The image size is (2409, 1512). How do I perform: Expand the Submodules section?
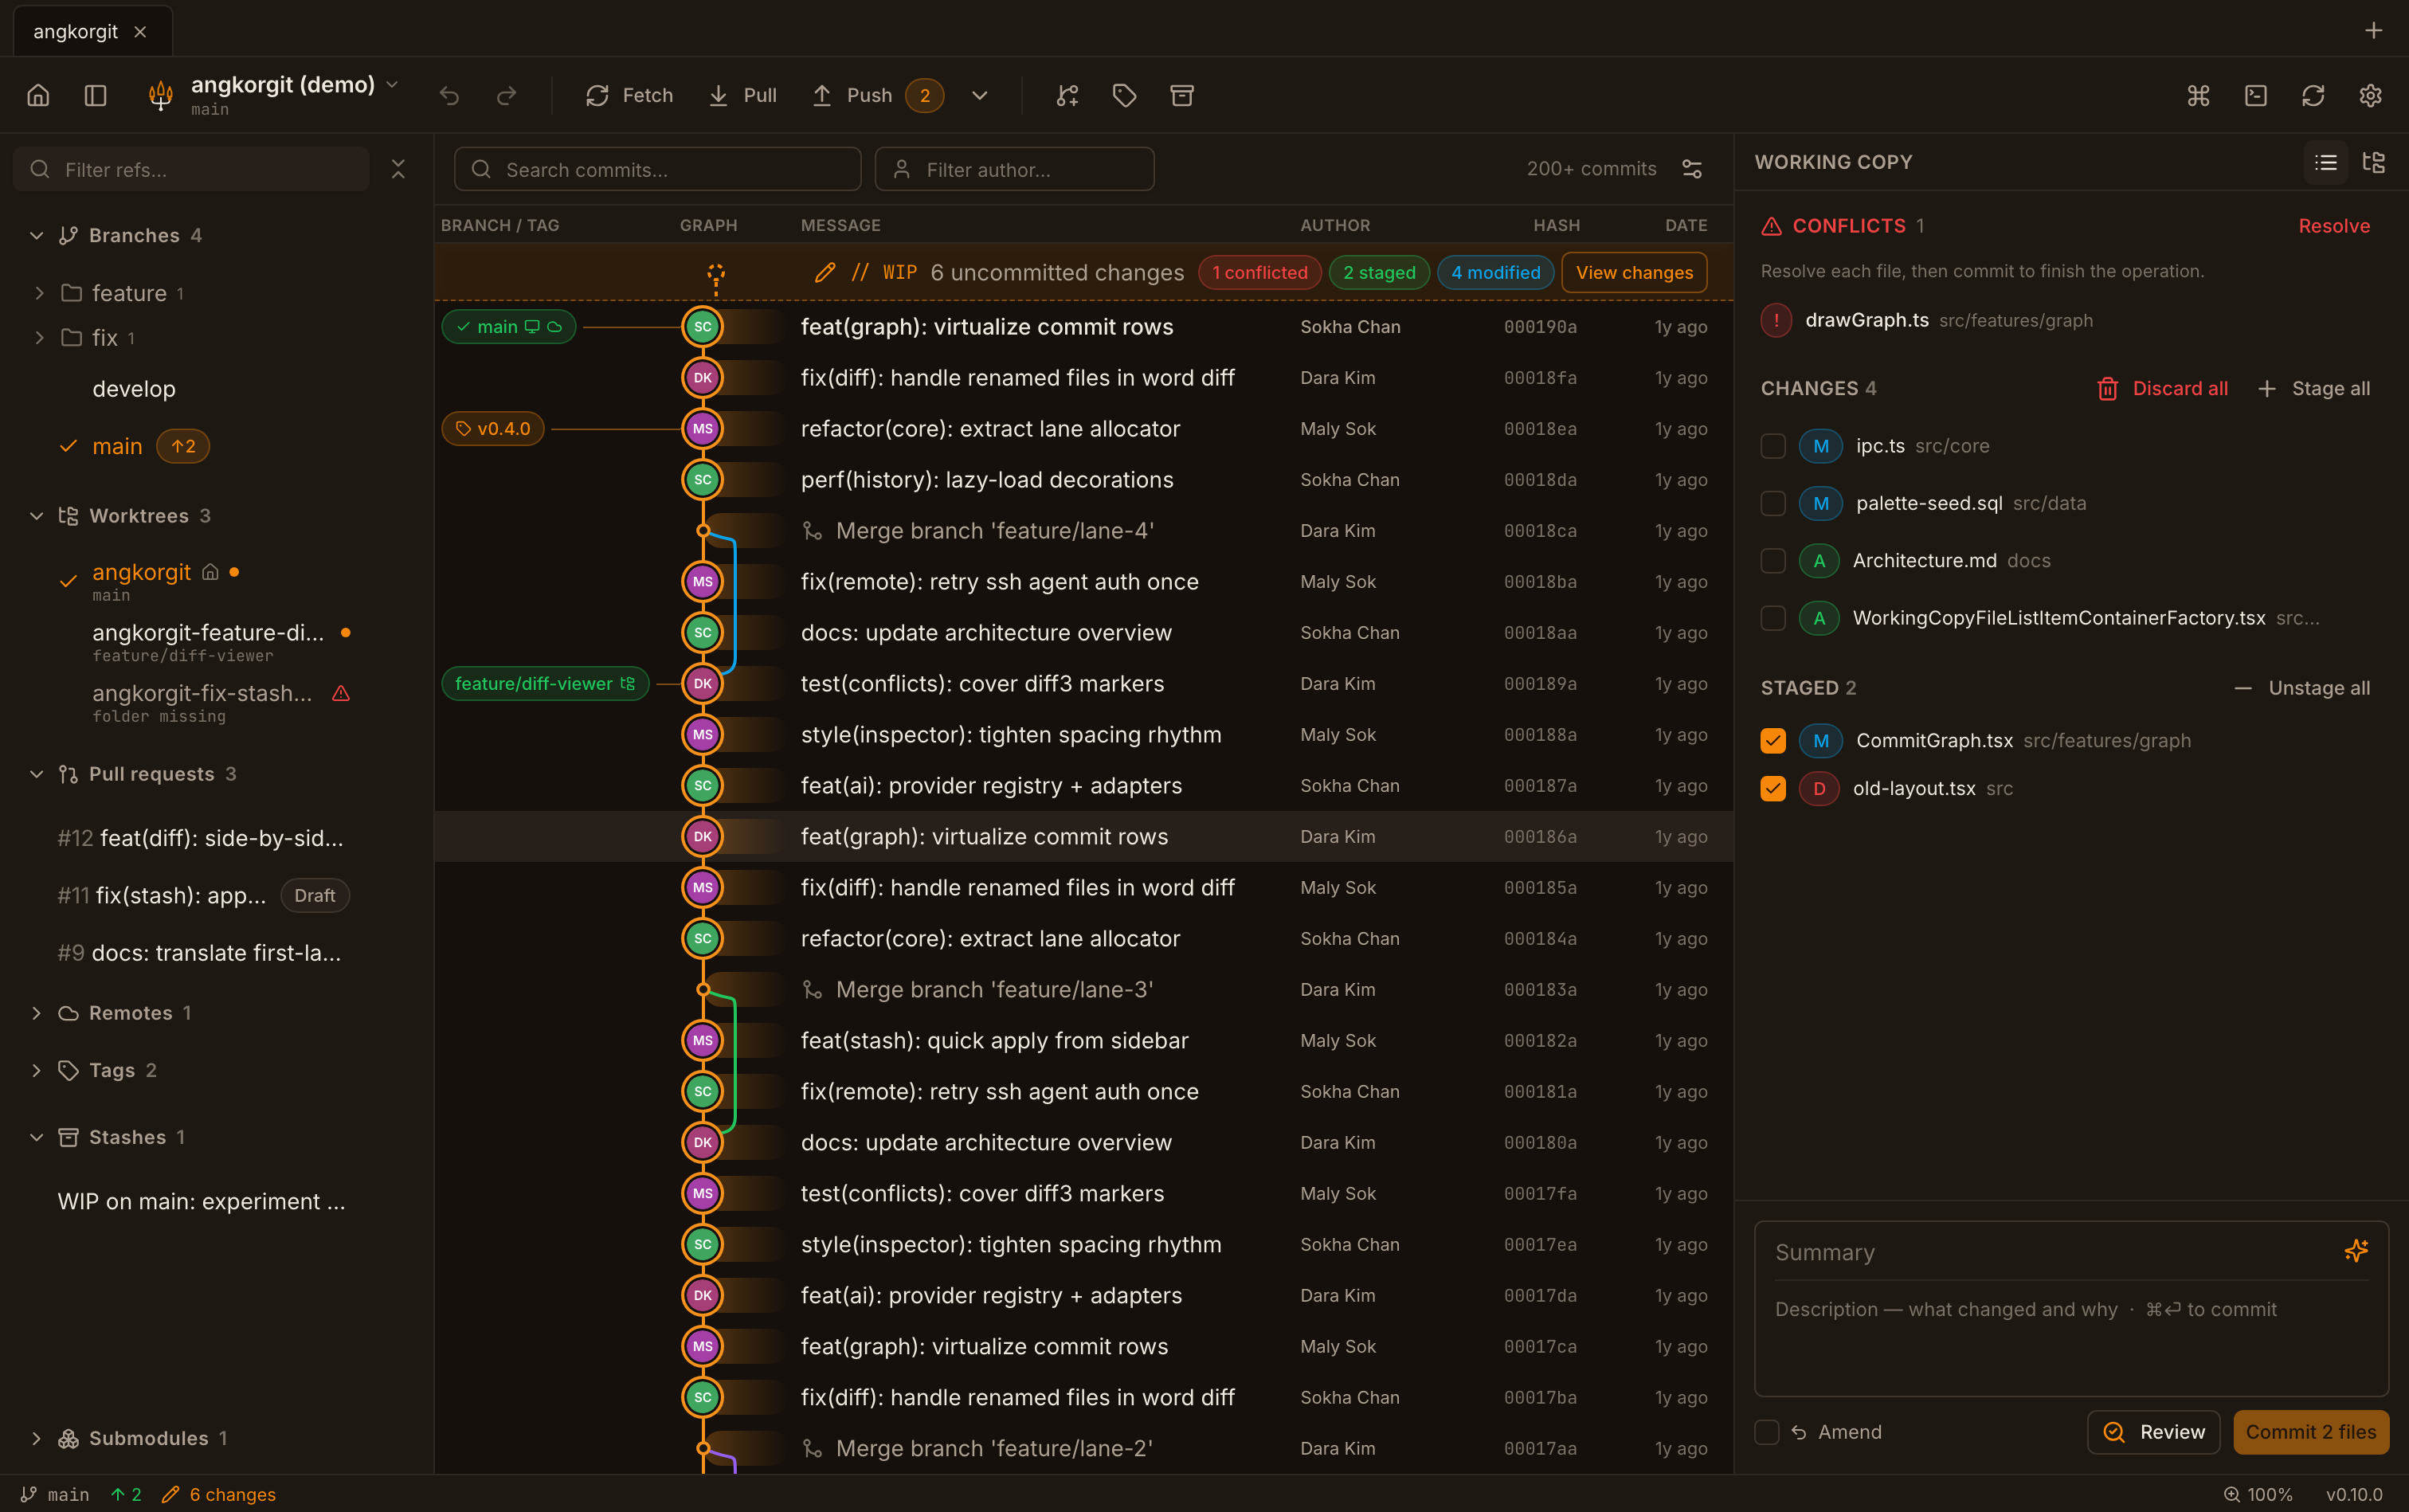pos(37,1438)
